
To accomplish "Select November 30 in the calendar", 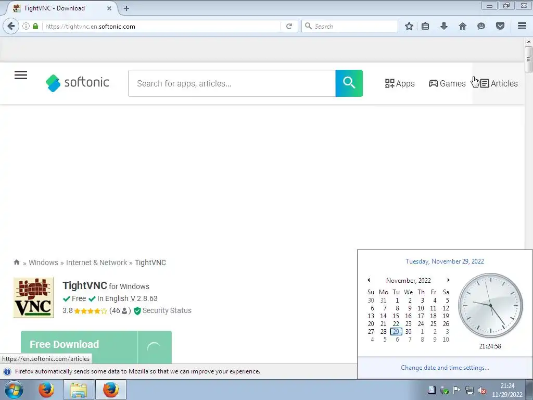I will 409,332.
